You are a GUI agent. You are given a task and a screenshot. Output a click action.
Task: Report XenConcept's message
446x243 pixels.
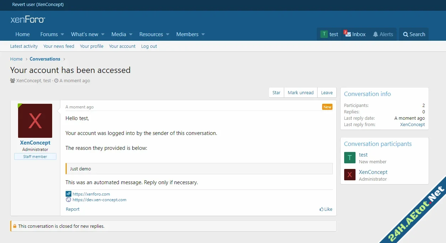(72, 209)
